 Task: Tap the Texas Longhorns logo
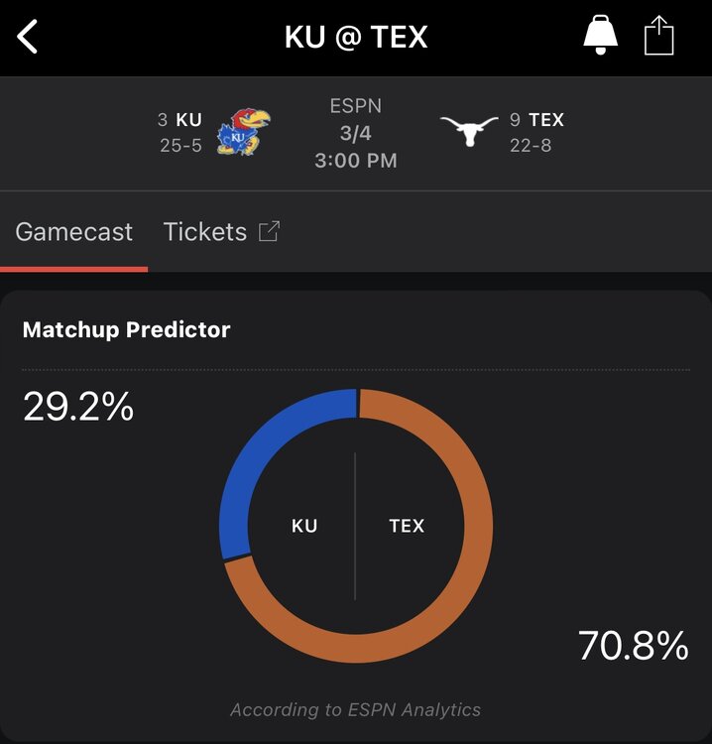pos(469,132)
